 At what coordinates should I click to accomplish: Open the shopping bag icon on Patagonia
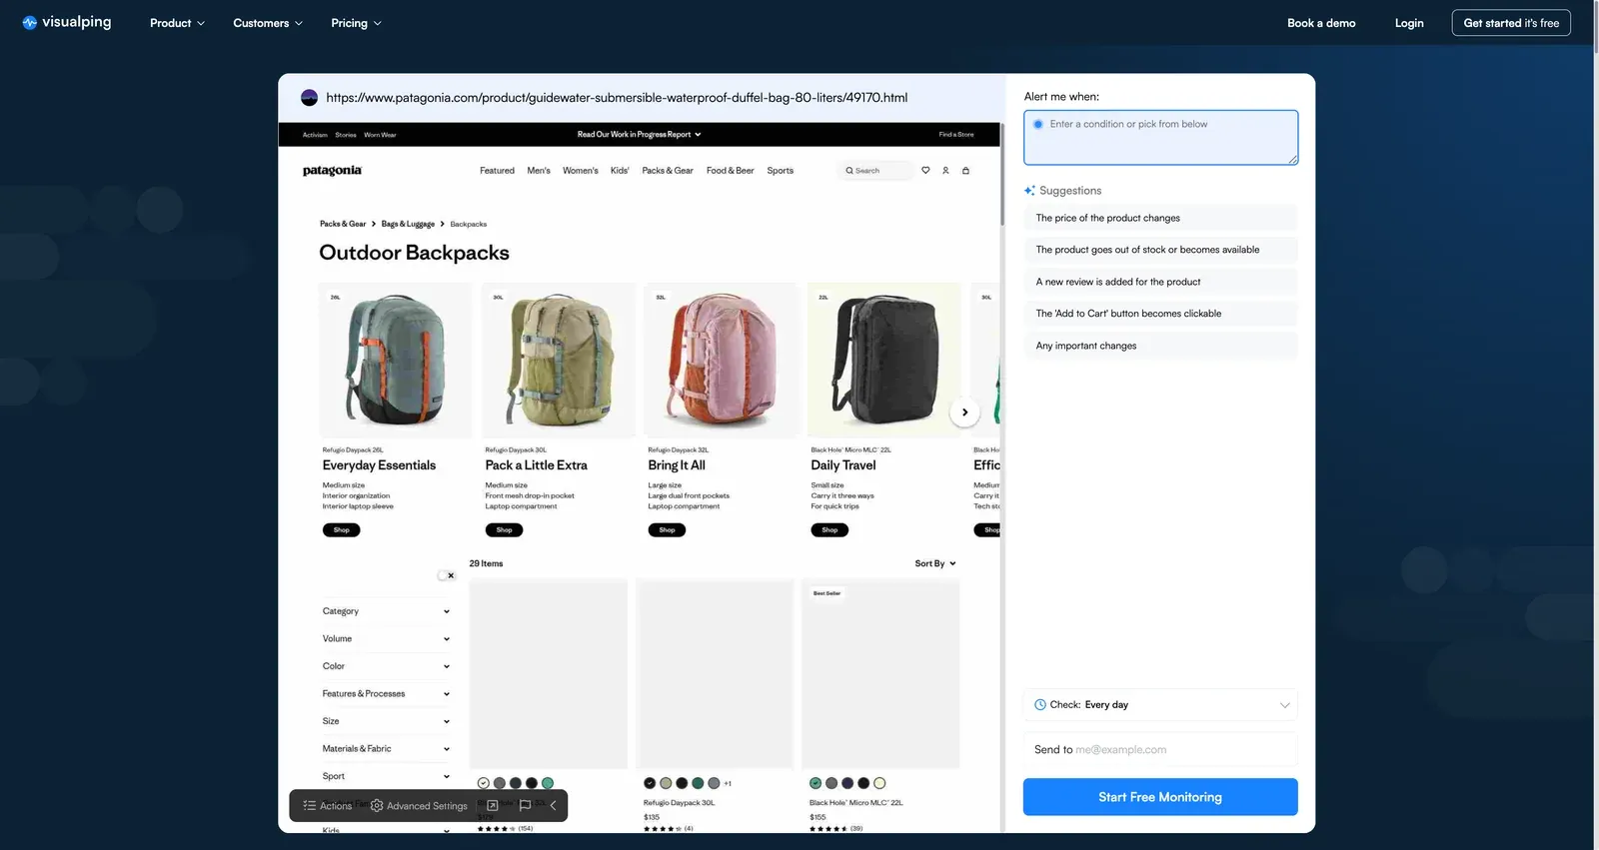click(965, 171)
